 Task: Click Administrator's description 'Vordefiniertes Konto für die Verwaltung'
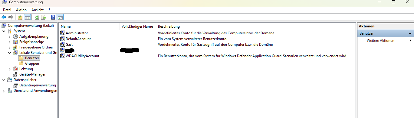click(216, 33)
